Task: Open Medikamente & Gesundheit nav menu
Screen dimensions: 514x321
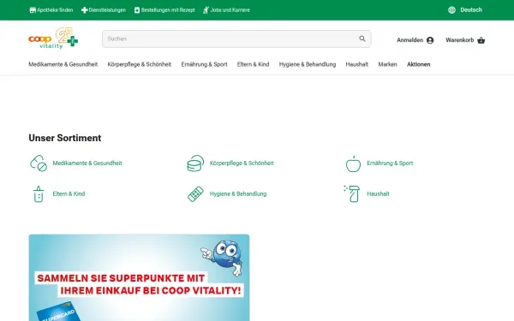Action: pos(63,64)
